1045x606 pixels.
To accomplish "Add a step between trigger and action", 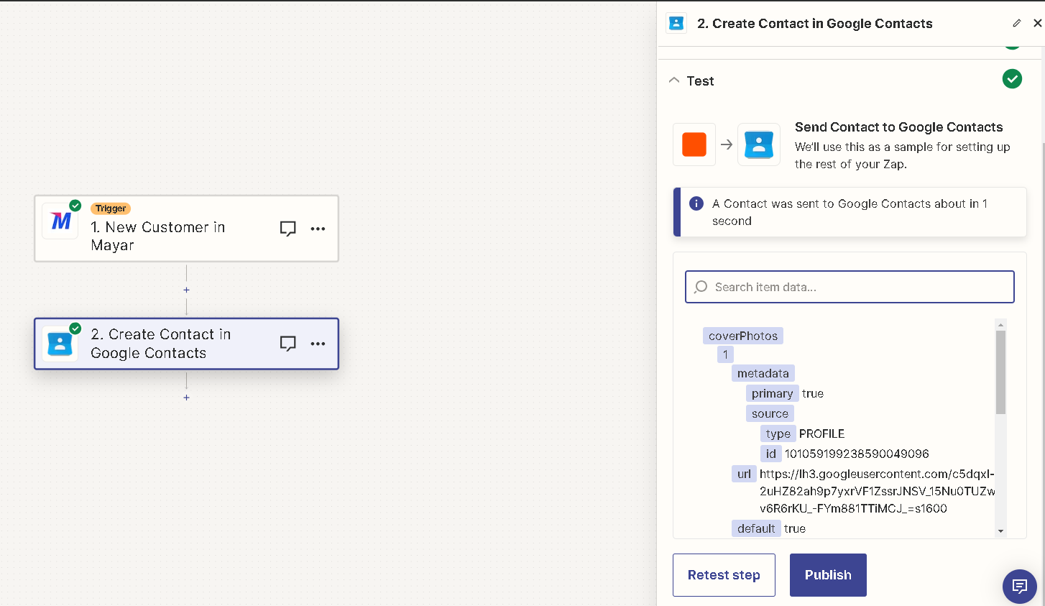I will 186,290.
